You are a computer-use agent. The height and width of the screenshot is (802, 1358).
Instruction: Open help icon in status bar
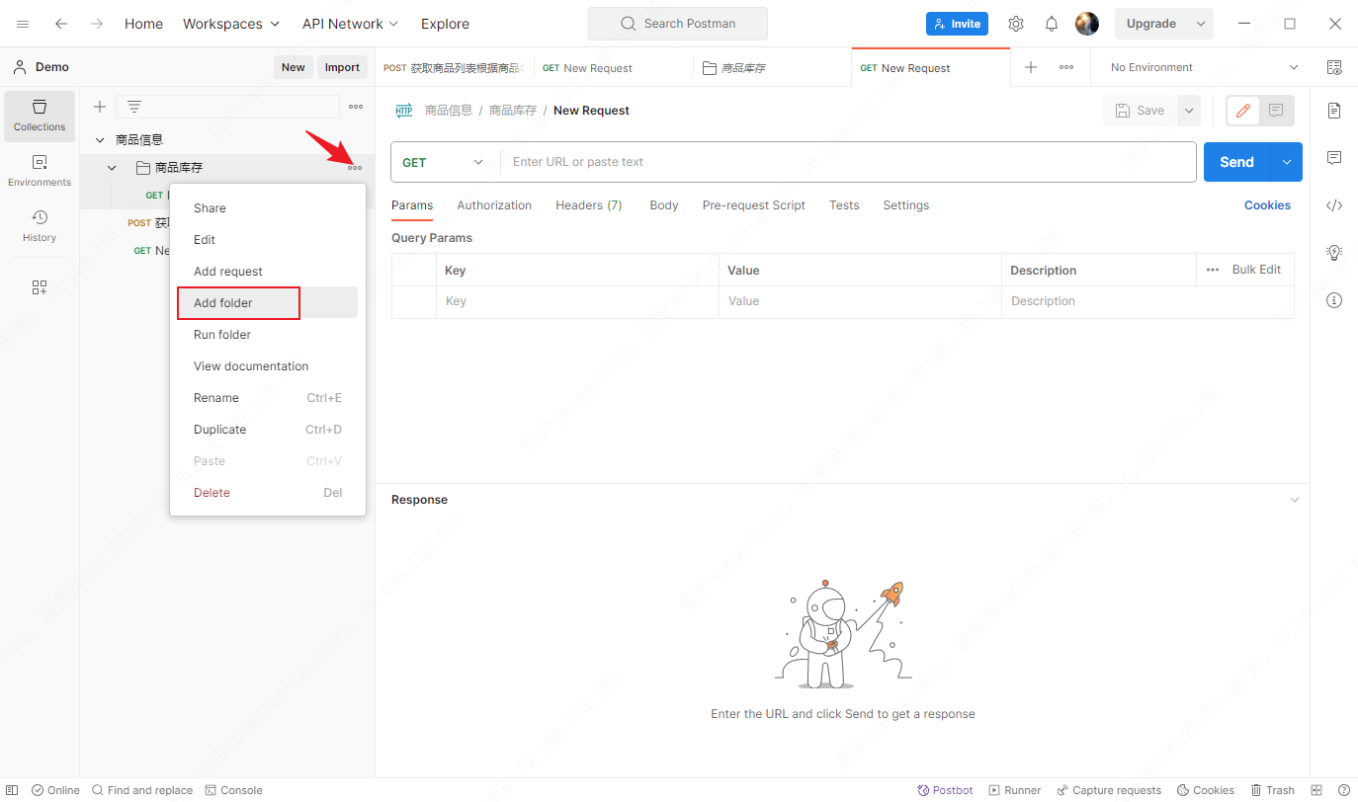(1343, 790)
